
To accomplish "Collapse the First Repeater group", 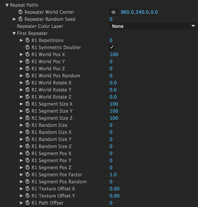I will pyautogui.click(x=14, y=33).
